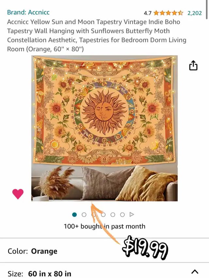The image size is (209, 278).
Task: Click the 4.7 rating number
Action: point(148,13)
